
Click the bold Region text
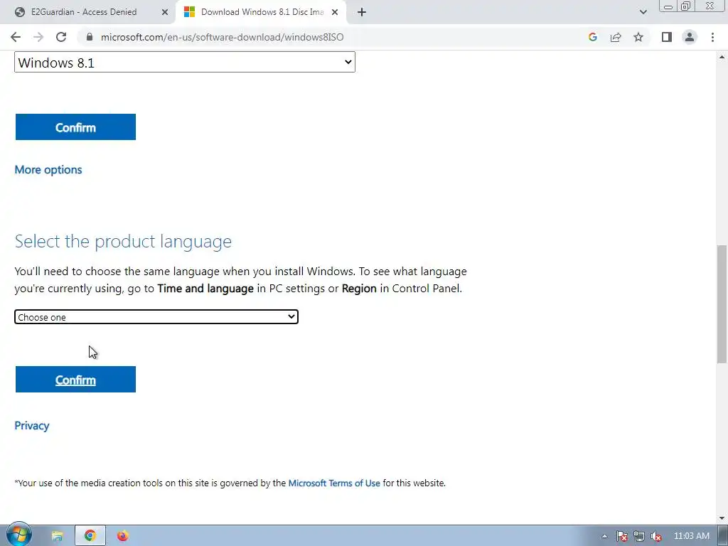point(359,289)
